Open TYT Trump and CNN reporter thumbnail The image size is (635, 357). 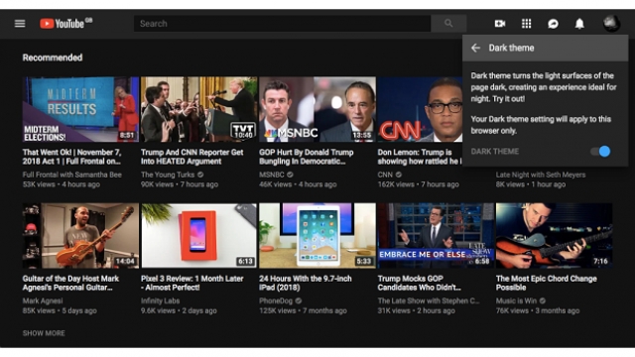click(198, 109)
